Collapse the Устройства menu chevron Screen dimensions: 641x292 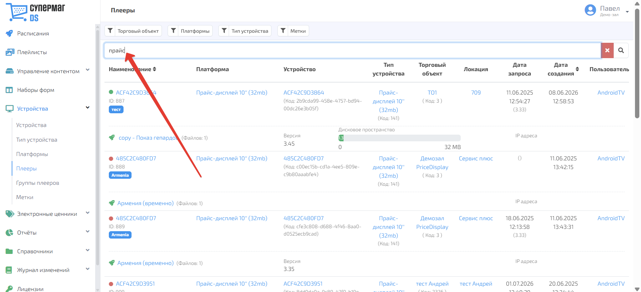tap(87, 108)
